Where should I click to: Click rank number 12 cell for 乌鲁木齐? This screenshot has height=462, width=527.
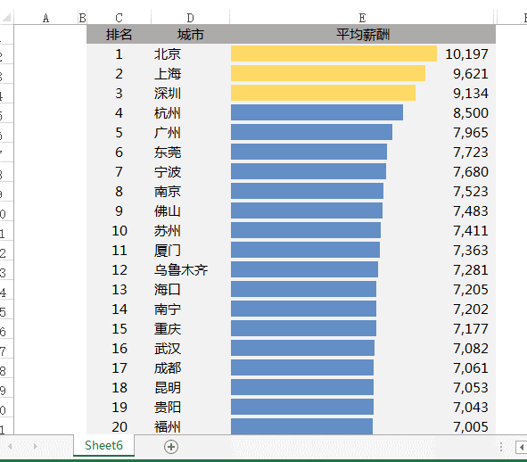click(x=119, y=269)
